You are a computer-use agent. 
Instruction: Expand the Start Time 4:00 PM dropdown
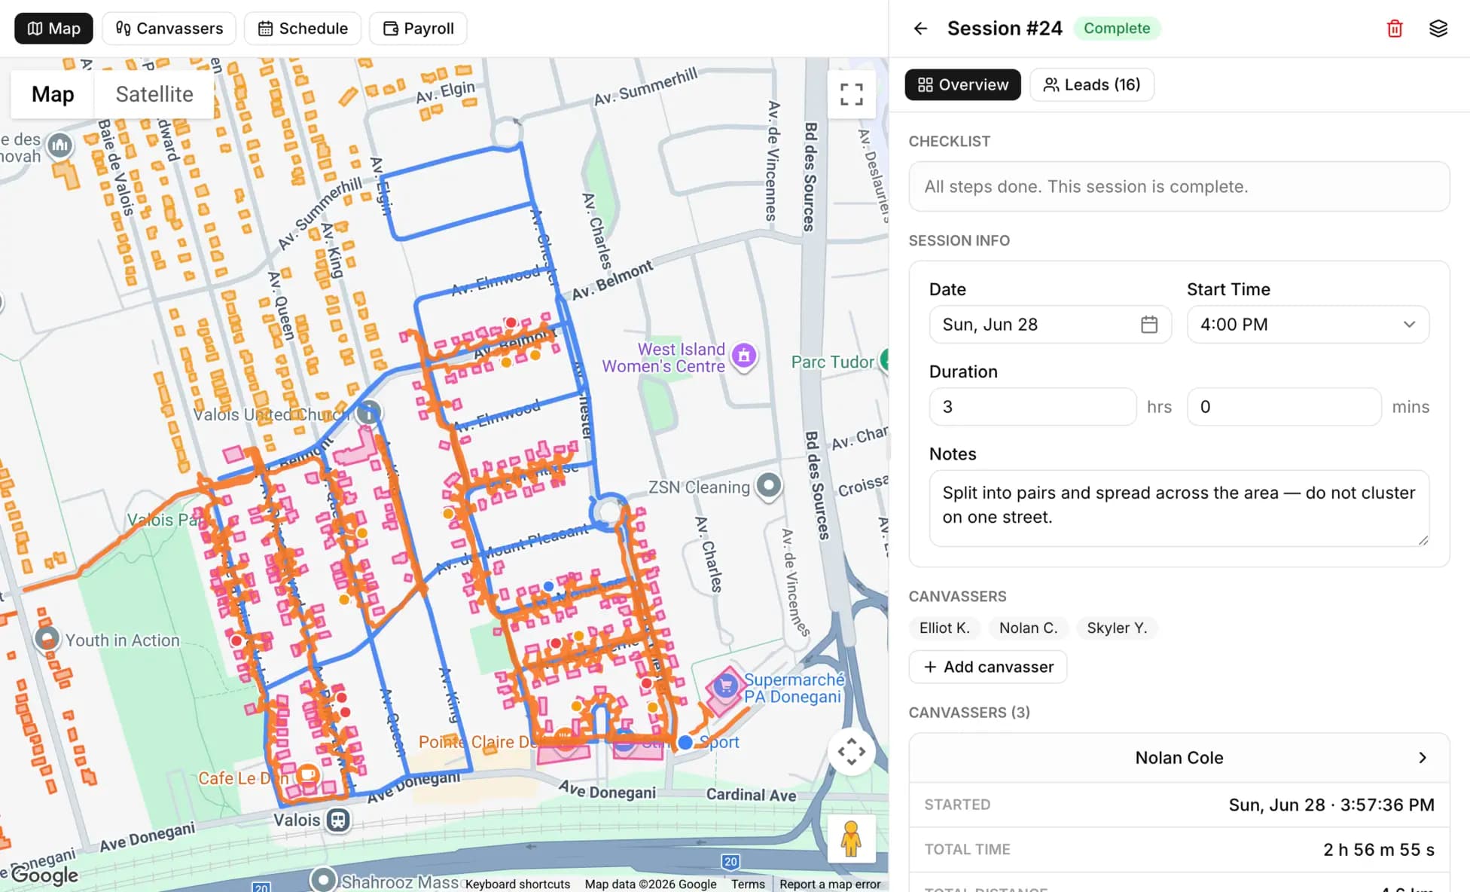(1308, 325)
